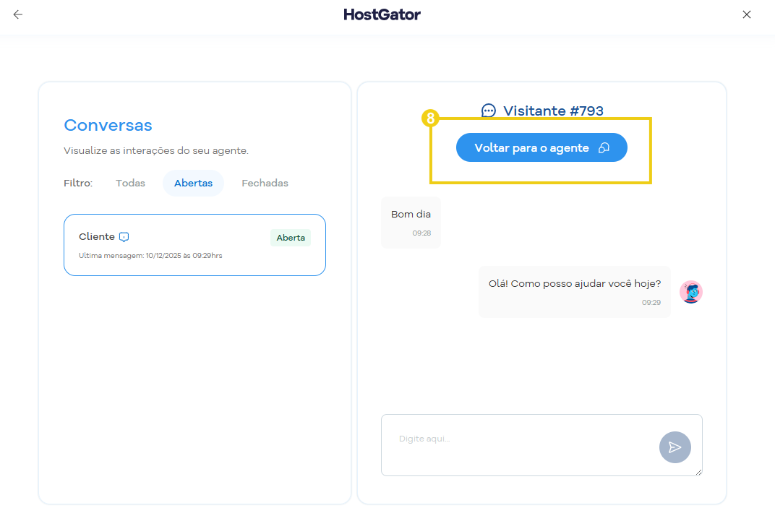Screen dimensions: 775x521
Task: Click the round send message button
Action: 675,447
